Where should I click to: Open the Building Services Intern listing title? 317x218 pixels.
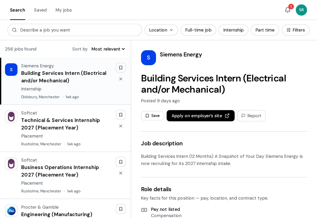tap(64, 77)
